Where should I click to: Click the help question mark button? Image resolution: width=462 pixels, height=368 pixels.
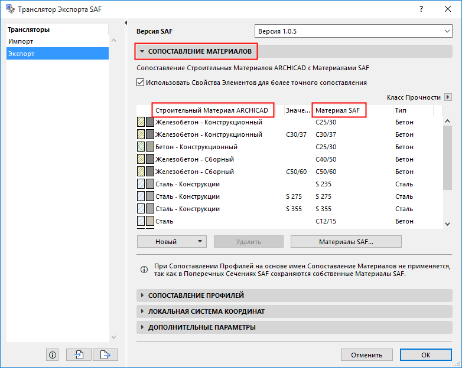click(x=421, y=9)
